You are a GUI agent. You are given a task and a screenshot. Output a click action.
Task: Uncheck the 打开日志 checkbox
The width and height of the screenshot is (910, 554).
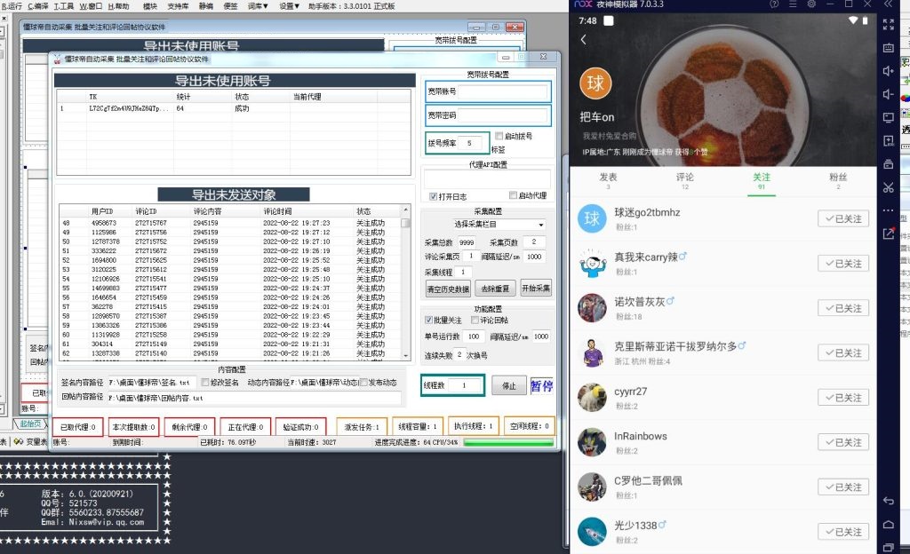(x=433, y=195)
